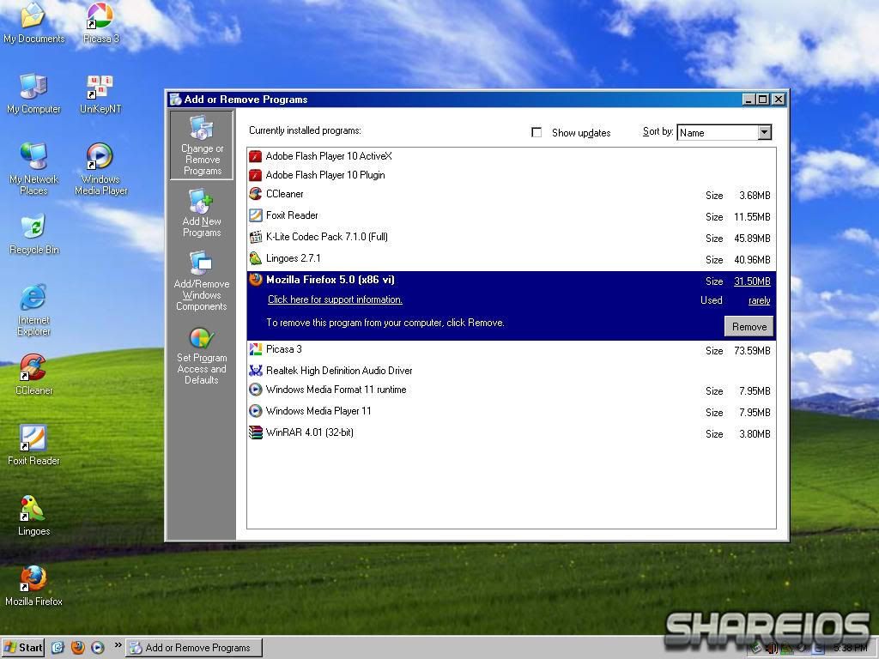This screenshot has height=659, width=879.
Task: Launch Media Player from Quick Launch
Action: pos(98,648)
